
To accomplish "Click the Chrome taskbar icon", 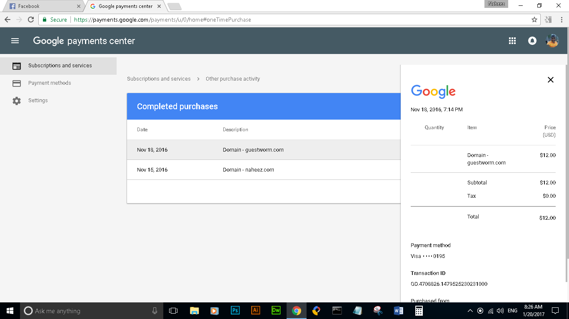I will coord(296,311).
